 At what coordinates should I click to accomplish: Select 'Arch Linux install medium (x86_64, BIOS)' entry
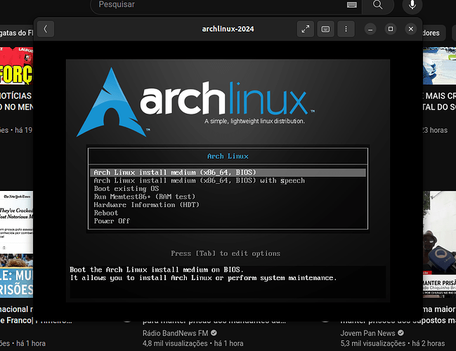click(228, 173)
